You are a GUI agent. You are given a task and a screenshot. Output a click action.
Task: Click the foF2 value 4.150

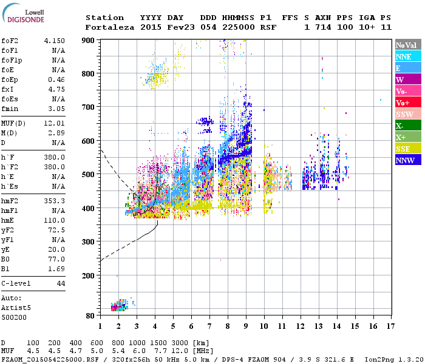[x=55, y=41]
